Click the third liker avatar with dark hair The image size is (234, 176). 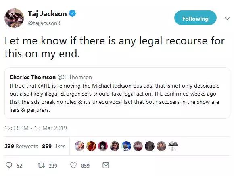click(x=103, y=146)
